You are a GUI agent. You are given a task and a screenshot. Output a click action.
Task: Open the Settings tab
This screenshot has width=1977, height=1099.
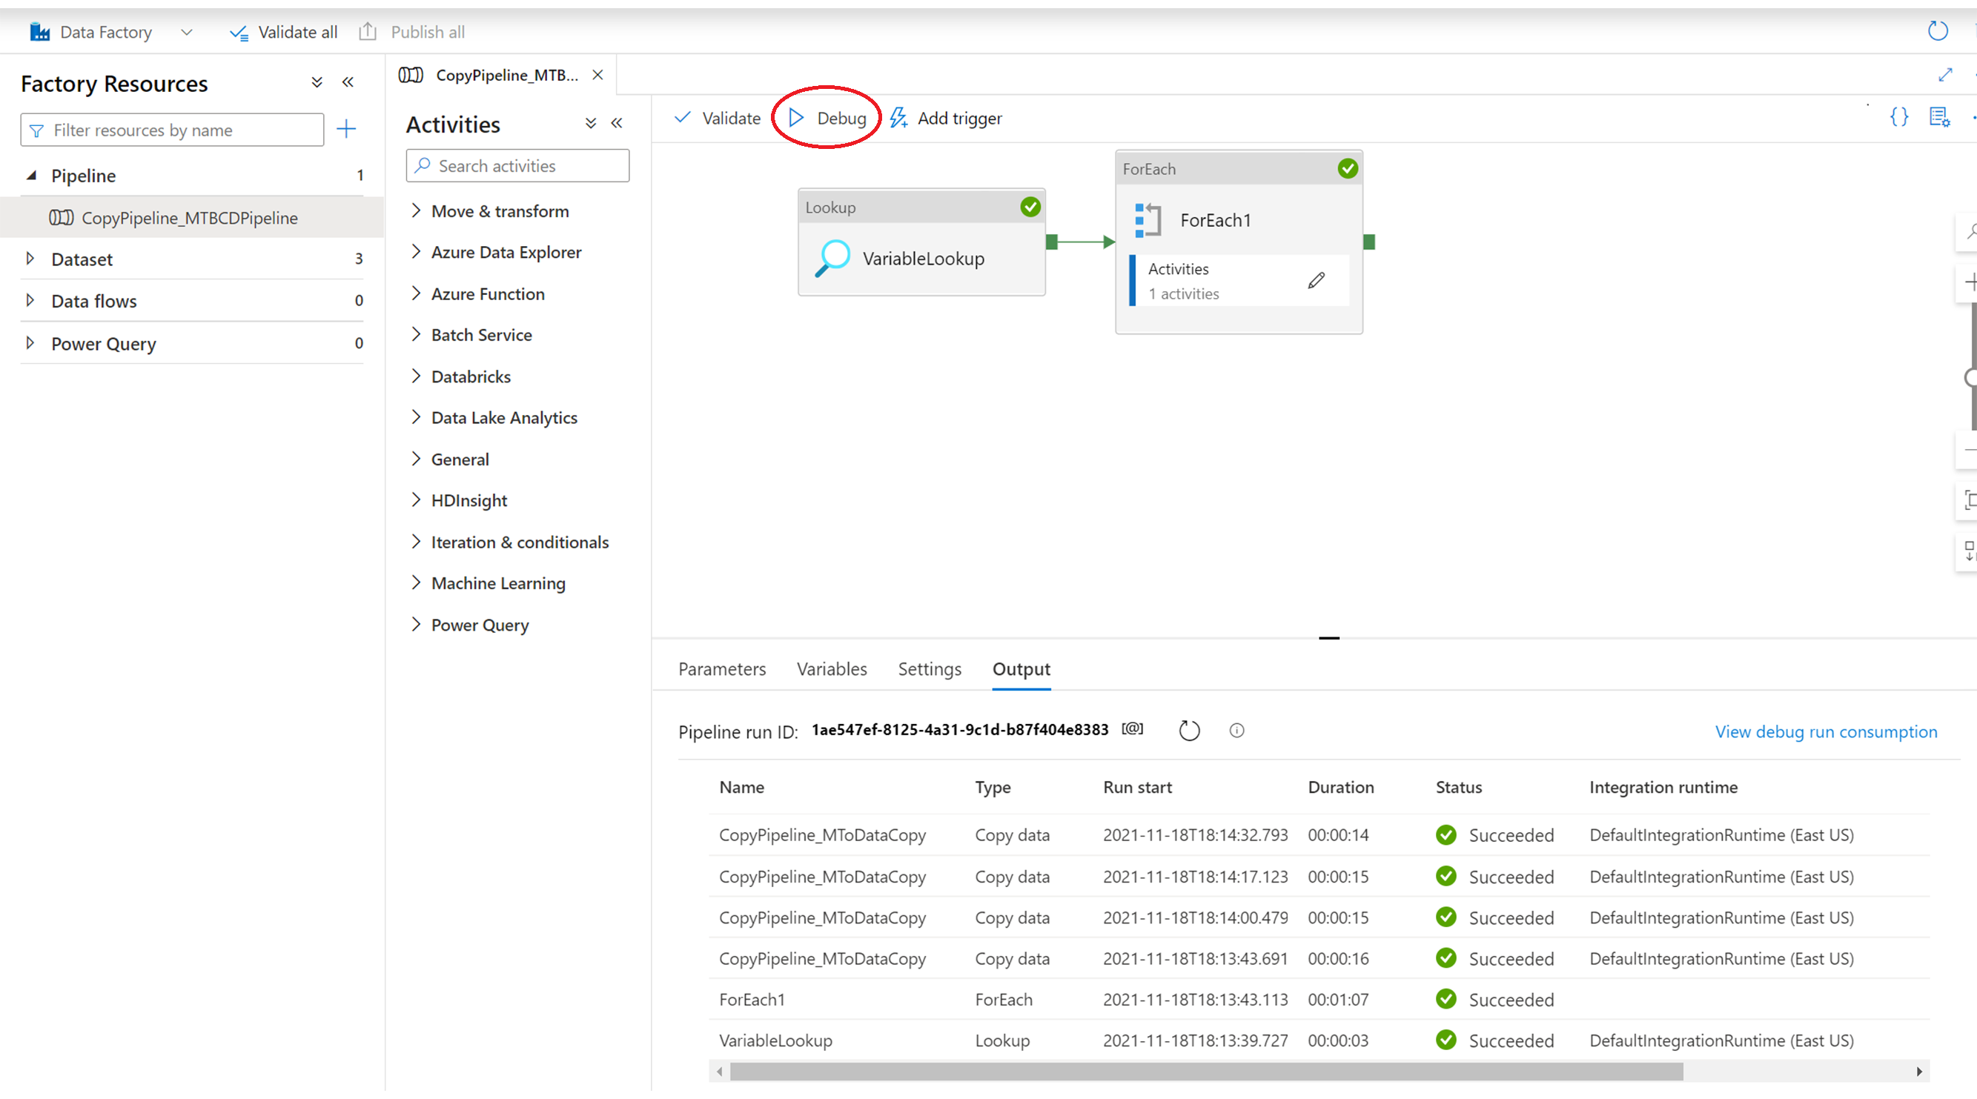930,668
